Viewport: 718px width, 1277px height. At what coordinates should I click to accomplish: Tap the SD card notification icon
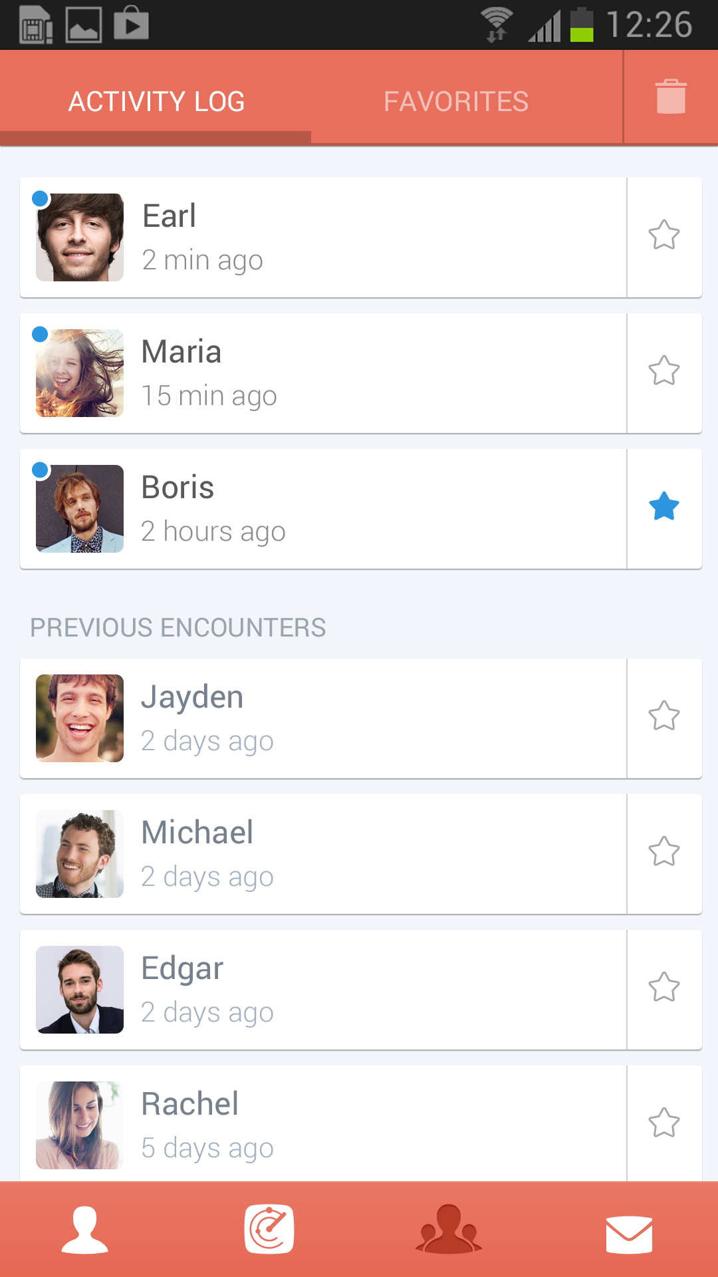click(36, 25)
